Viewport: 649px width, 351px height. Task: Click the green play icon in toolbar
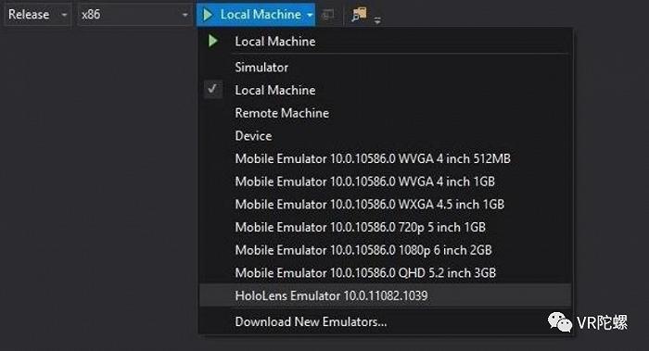click(208, 15)
